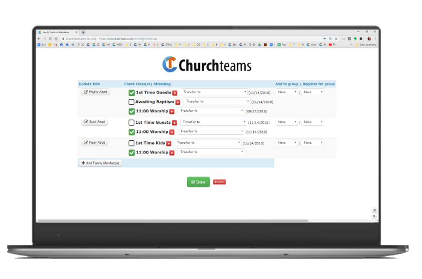Open Transfer to dropdown for Piper's 11:00 Worship
Image resolution: width=422 pixels, height=279 pixels.
(x=211, y=152)
